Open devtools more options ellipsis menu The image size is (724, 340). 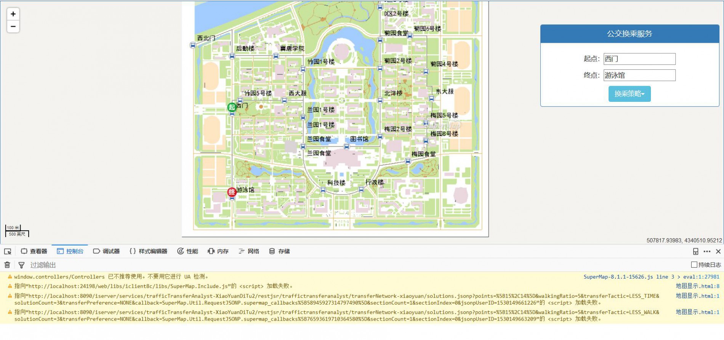[707, 252]
